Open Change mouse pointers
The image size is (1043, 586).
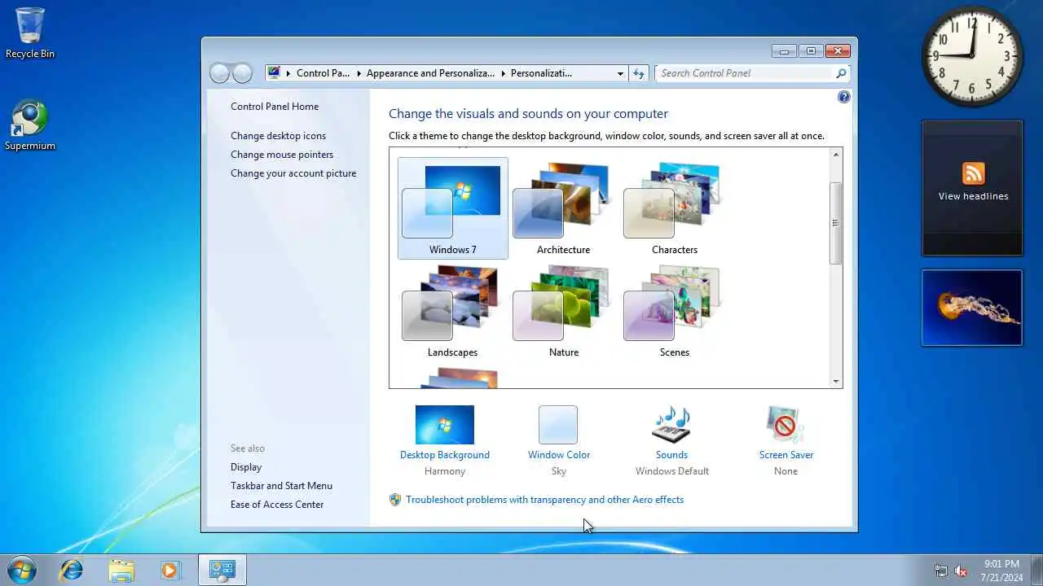tap(282, 155)
